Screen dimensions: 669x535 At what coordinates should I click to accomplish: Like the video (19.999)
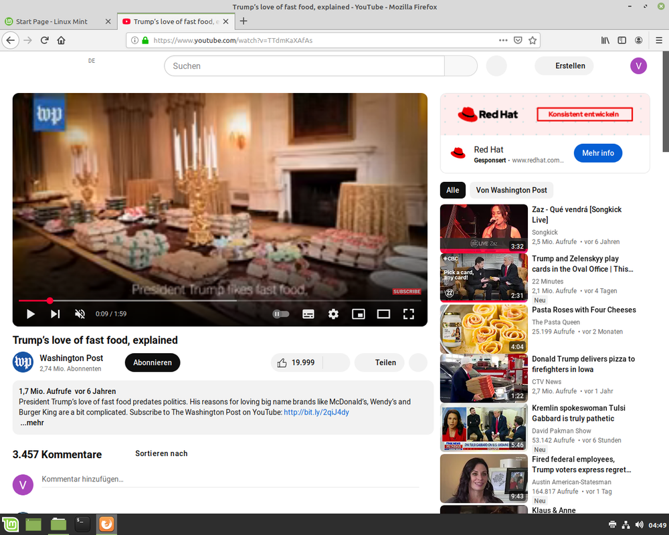tap(297, 362)
